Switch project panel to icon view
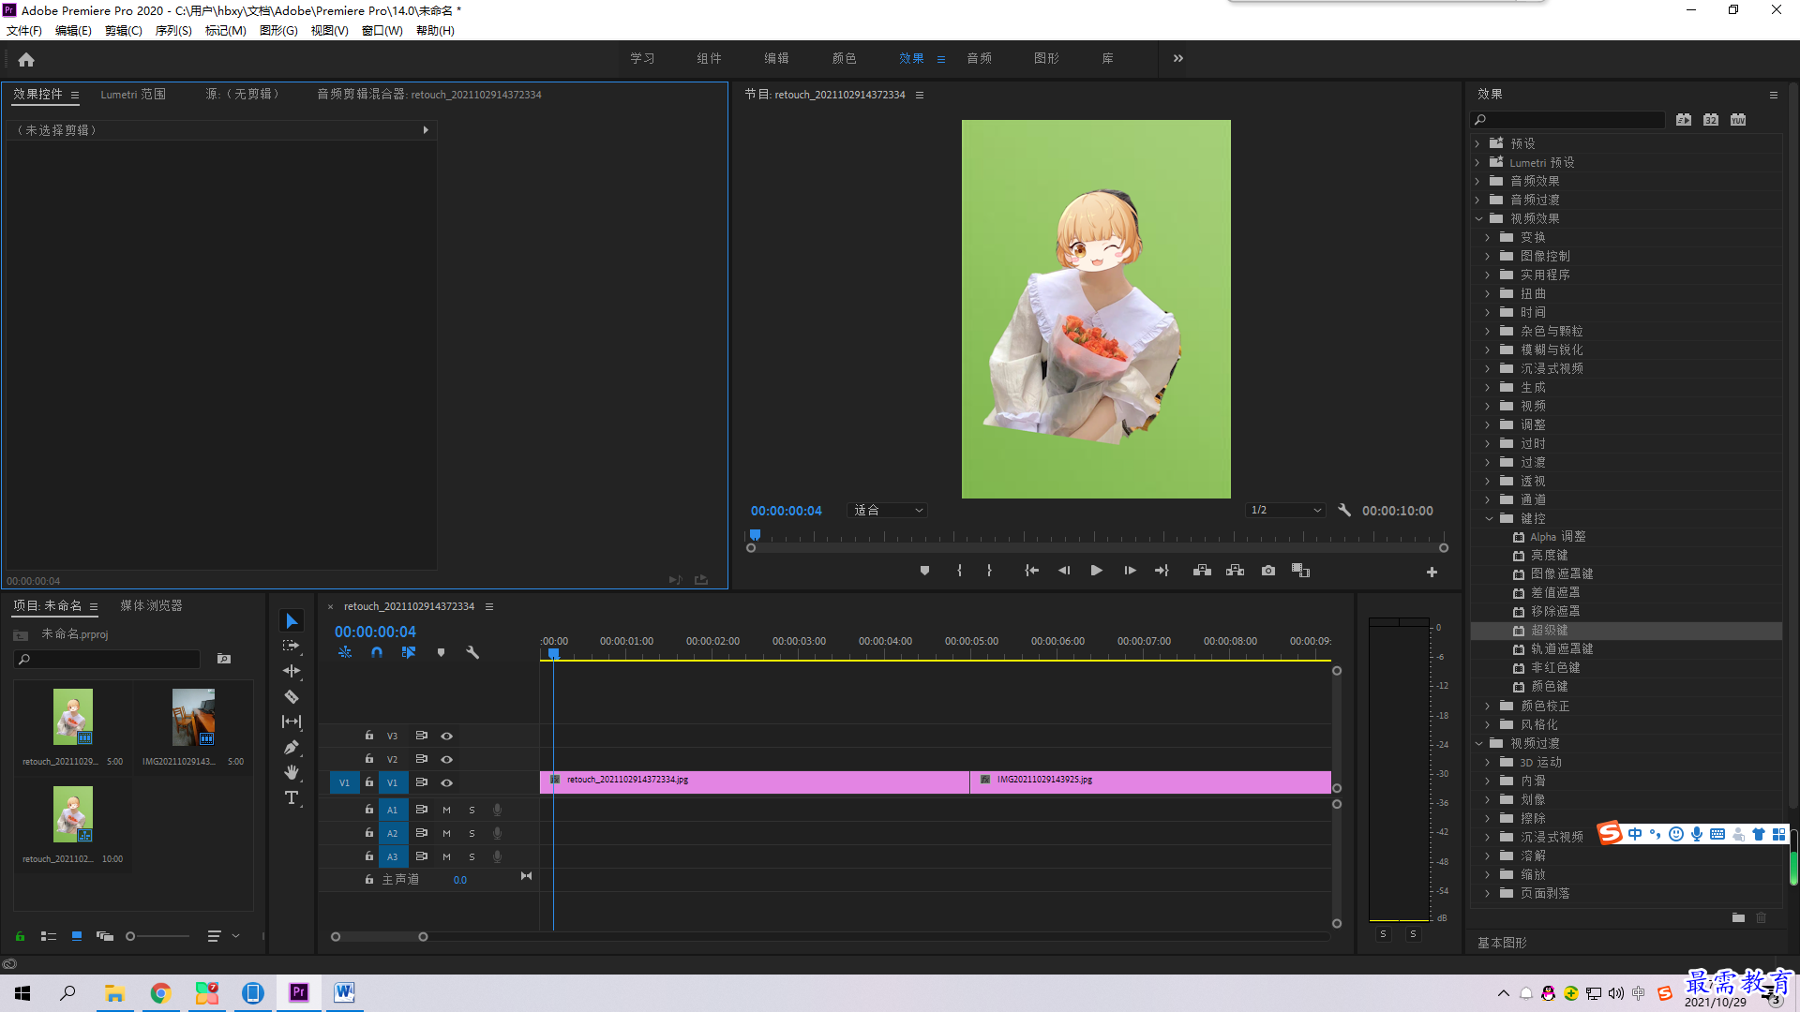 coord(77,936)
